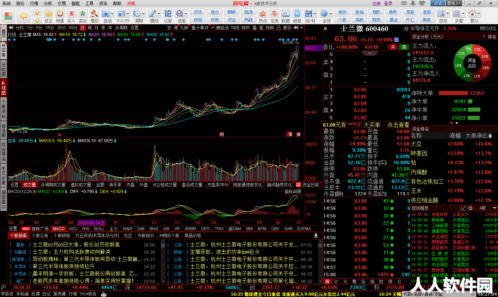Viewport: 498px width, 297px height.
Task: Click the red 买 button in quote panel
Action: (393, 47)
